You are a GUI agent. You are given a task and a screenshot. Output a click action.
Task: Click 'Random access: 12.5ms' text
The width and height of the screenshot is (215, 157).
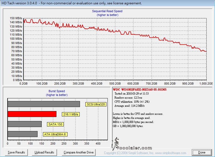[128, 98]
